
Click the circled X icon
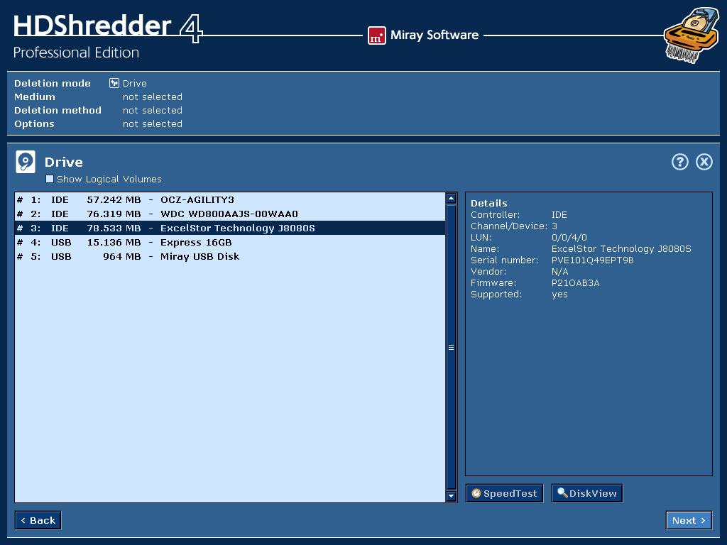click(704, 162)
